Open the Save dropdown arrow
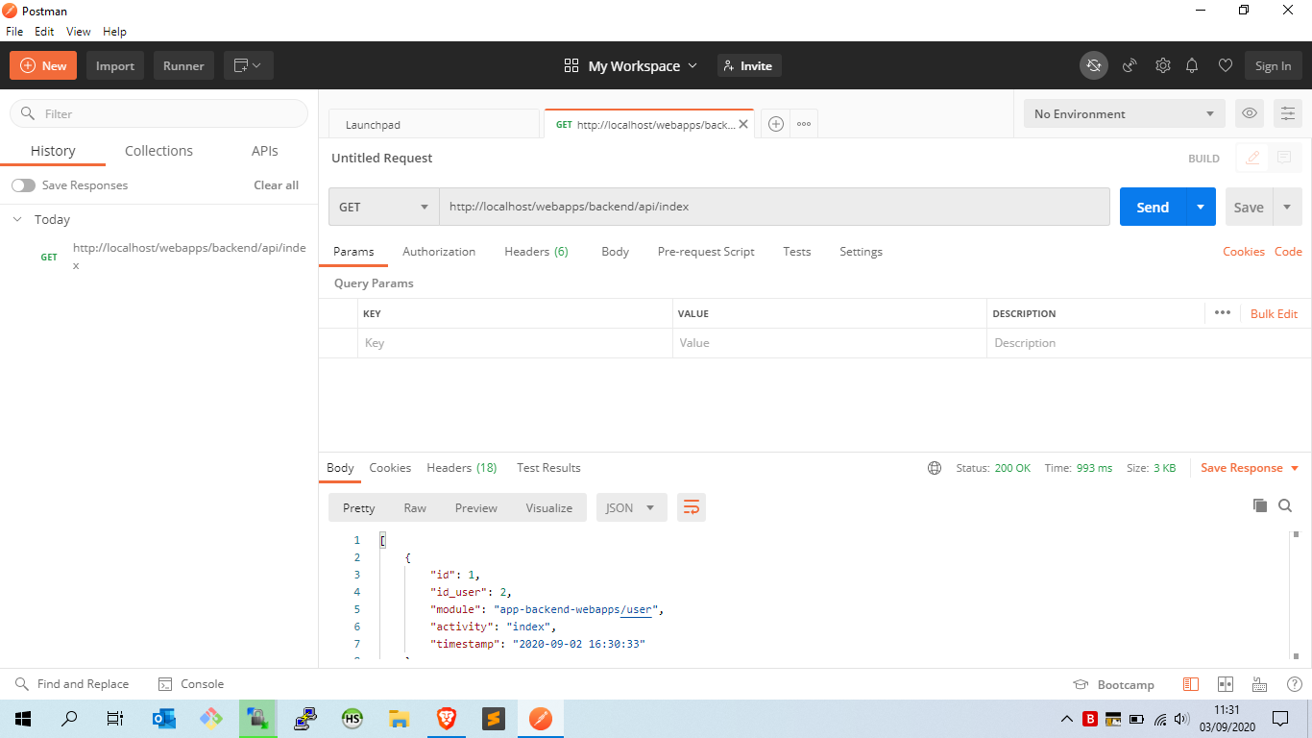 (x=1287, y=207)
